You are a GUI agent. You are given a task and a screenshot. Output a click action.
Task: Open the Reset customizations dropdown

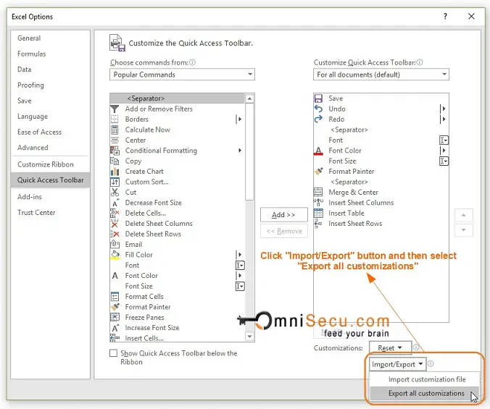pyautogui.click(x=390, y=348)
